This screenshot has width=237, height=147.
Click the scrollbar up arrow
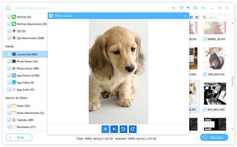(233, 24)
